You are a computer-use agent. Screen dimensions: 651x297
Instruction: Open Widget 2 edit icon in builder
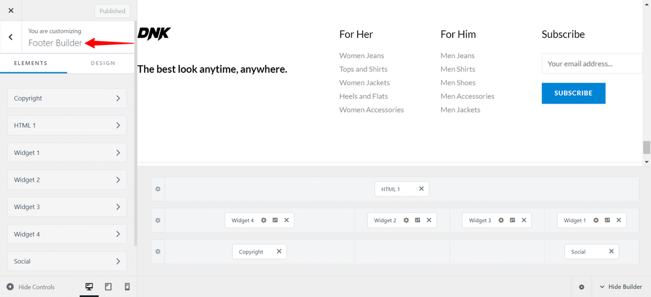click(x=417, y=220)
